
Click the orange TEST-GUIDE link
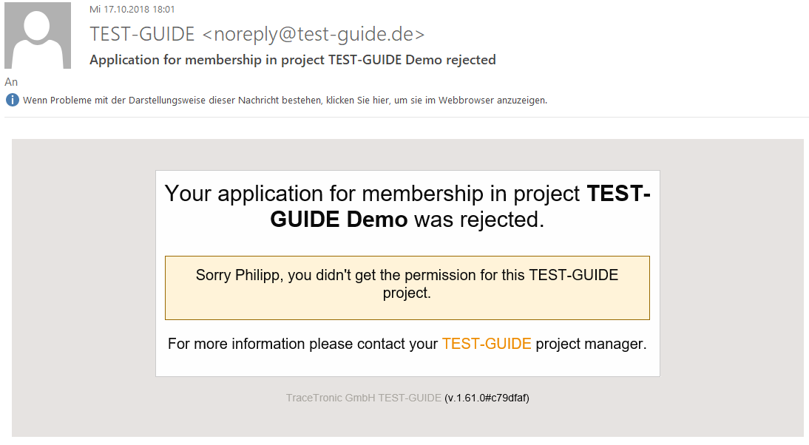click(487, 344)
